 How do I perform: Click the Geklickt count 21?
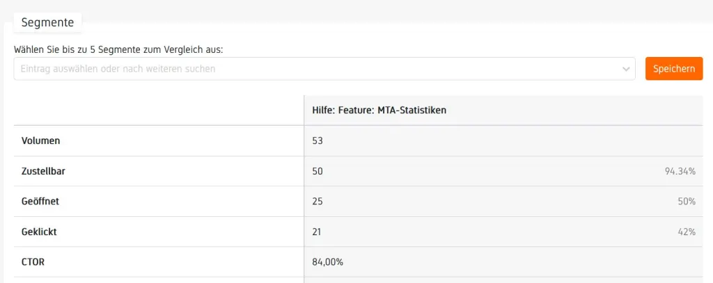pyautogui.click(x=317, y=232)
